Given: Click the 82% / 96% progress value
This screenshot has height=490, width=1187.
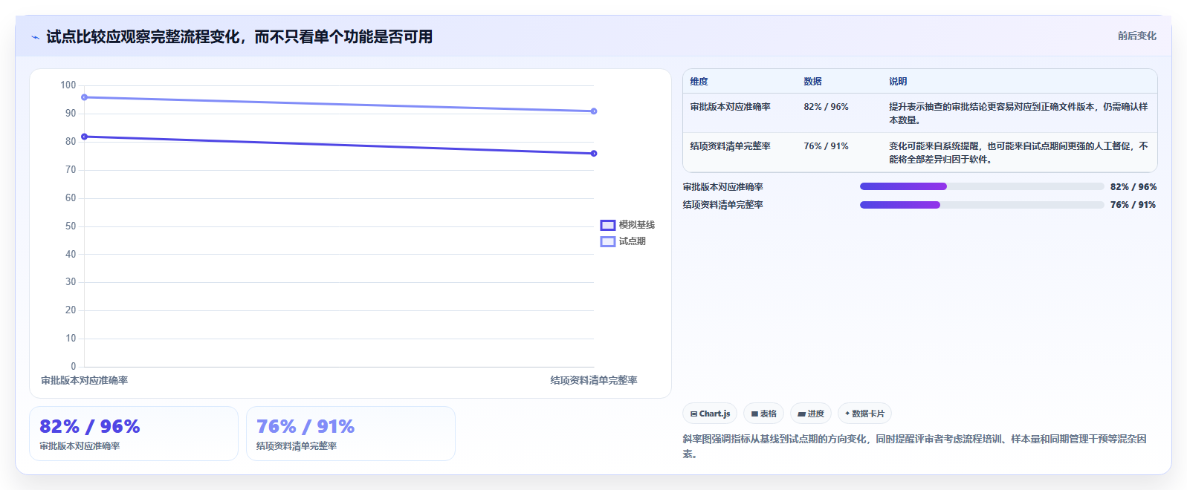Looking at the screenshot, I should (1133, 187).
